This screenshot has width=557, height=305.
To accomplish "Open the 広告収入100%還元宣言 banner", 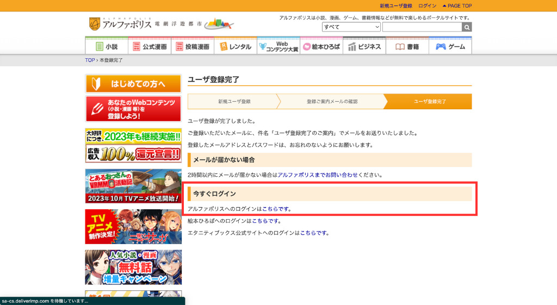I will [x=133, y=146].
